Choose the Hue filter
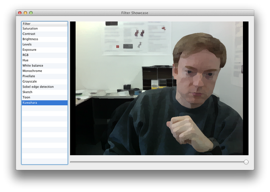The width and height of the screenshot is (270, 192). click(x=45, y=60)
